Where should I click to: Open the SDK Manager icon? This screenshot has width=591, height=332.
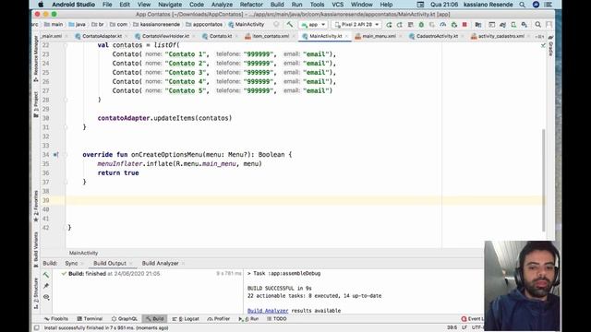tap(525, 25)
